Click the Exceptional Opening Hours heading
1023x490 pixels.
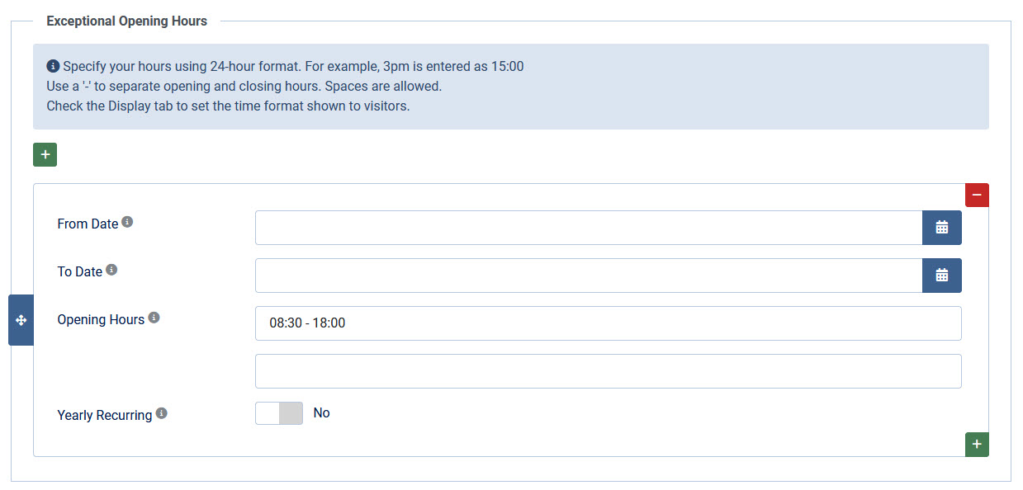point(126,21)
